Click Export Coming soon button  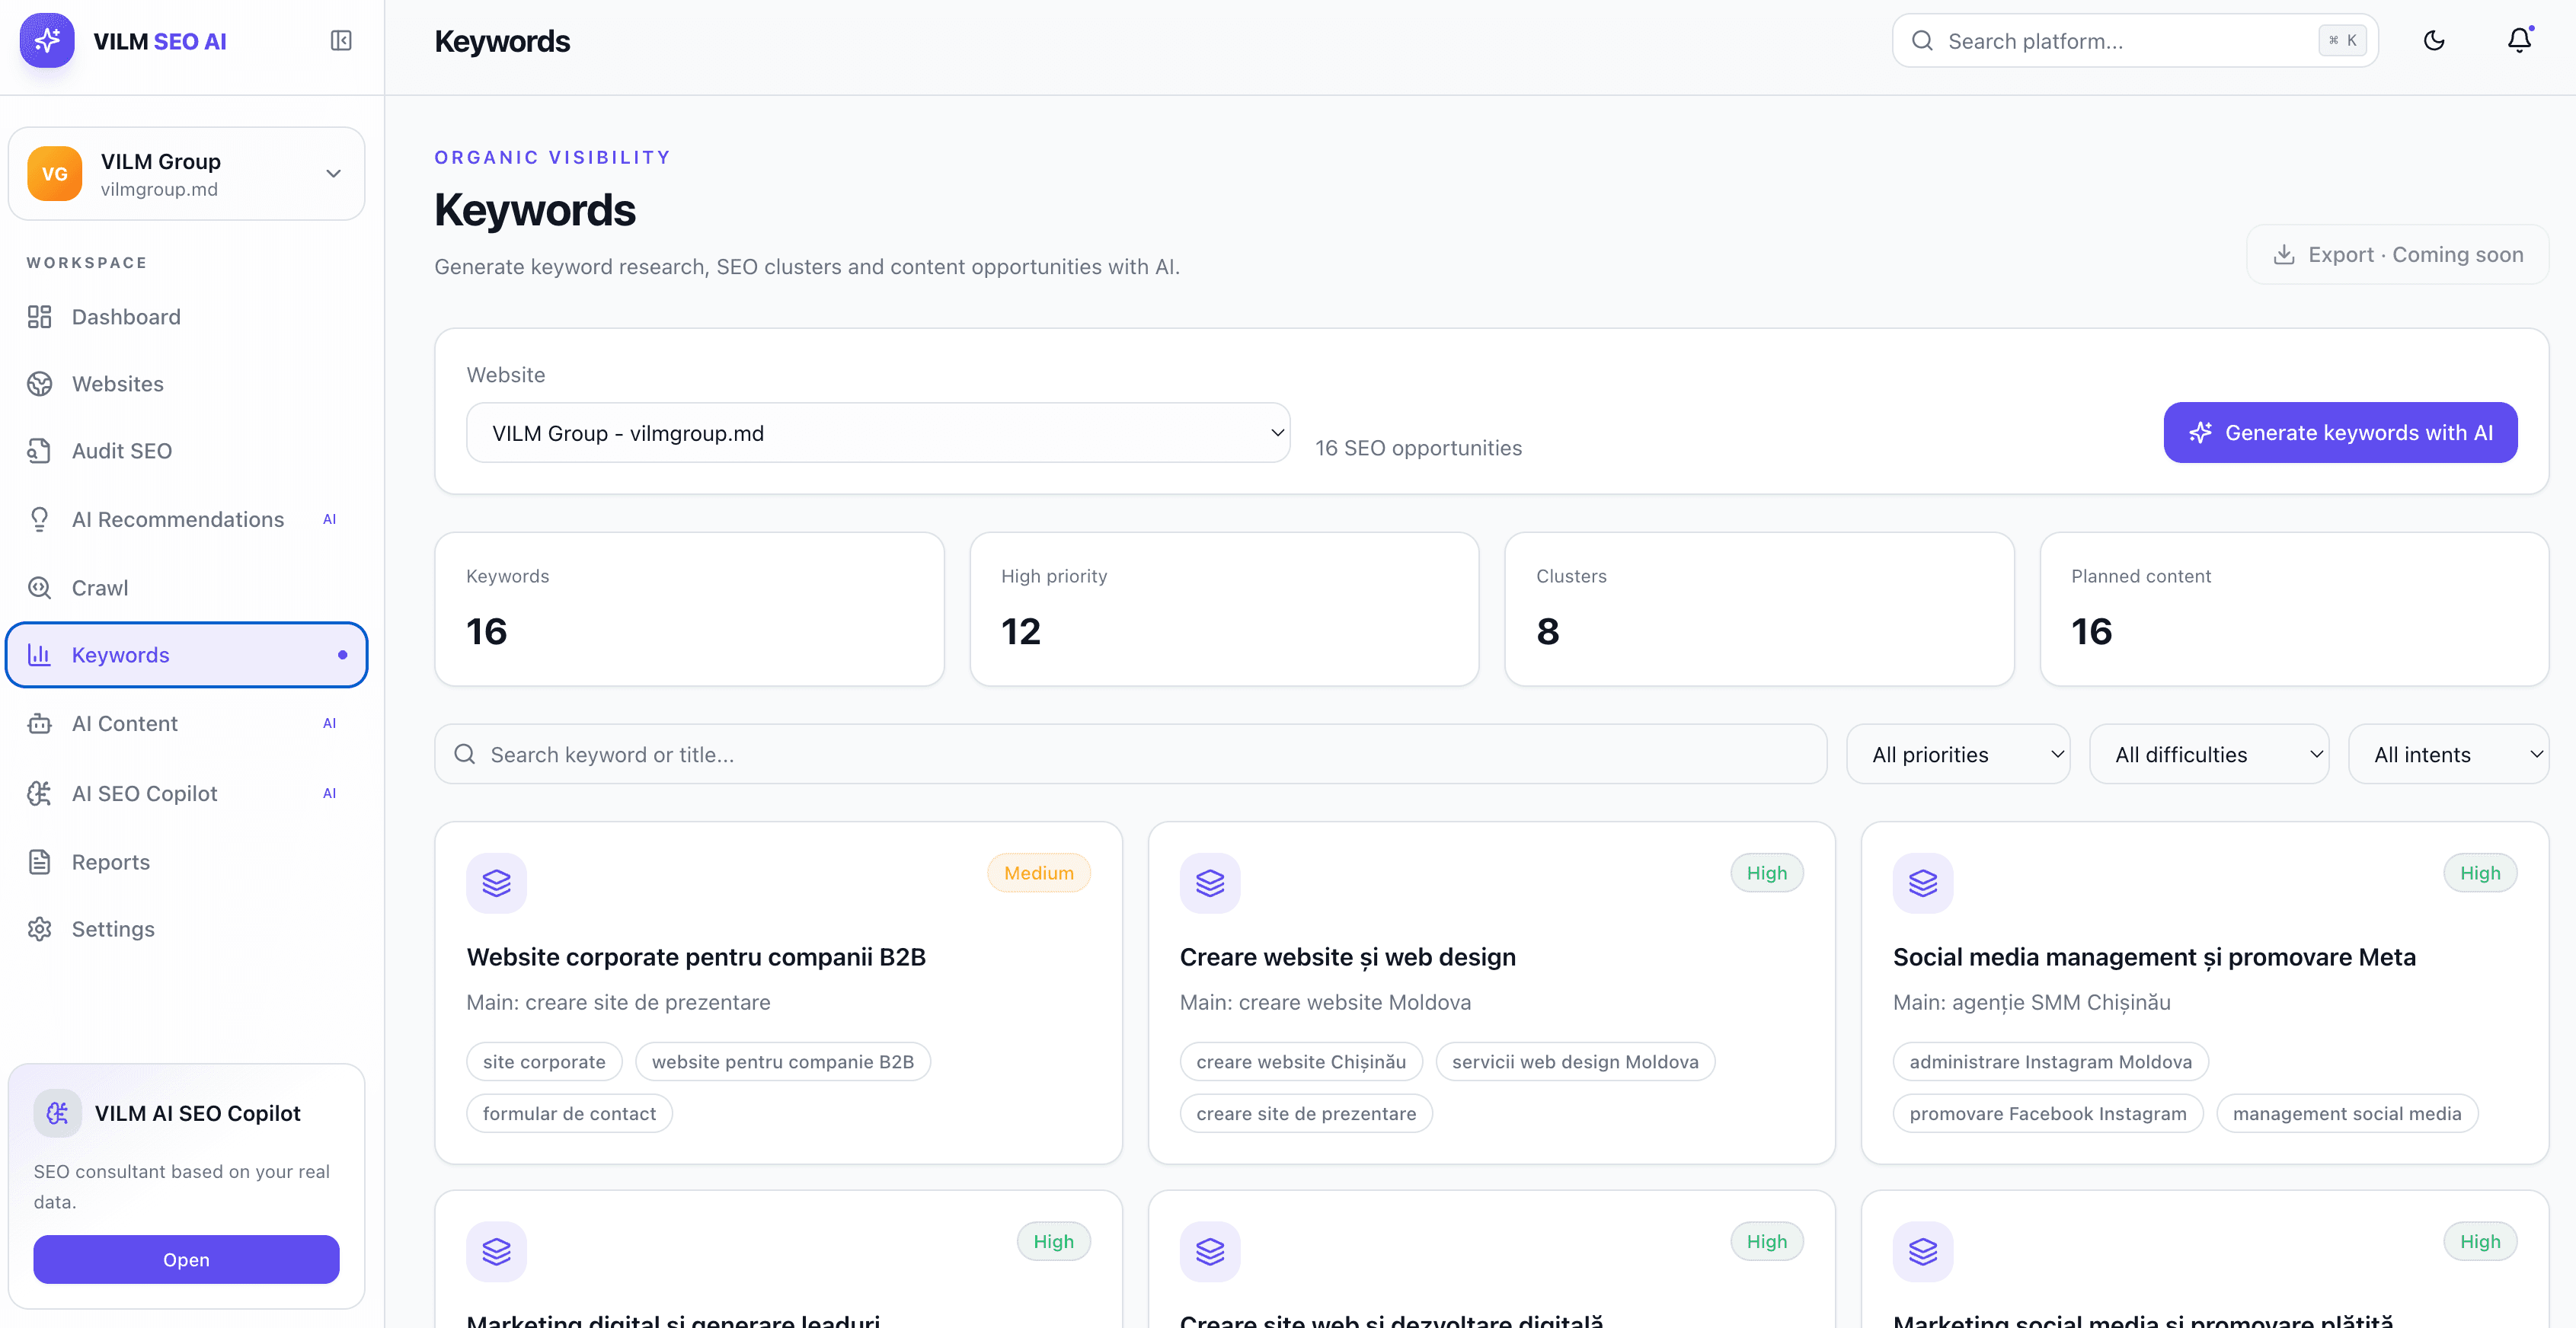tap(2397, 255)
